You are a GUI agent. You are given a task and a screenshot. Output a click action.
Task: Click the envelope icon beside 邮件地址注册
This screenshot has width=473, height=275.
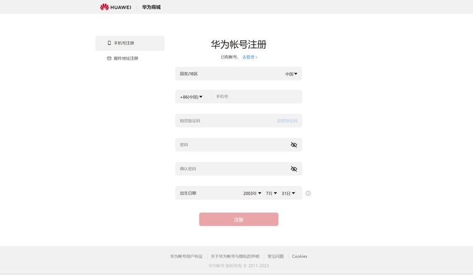(109, 59)
